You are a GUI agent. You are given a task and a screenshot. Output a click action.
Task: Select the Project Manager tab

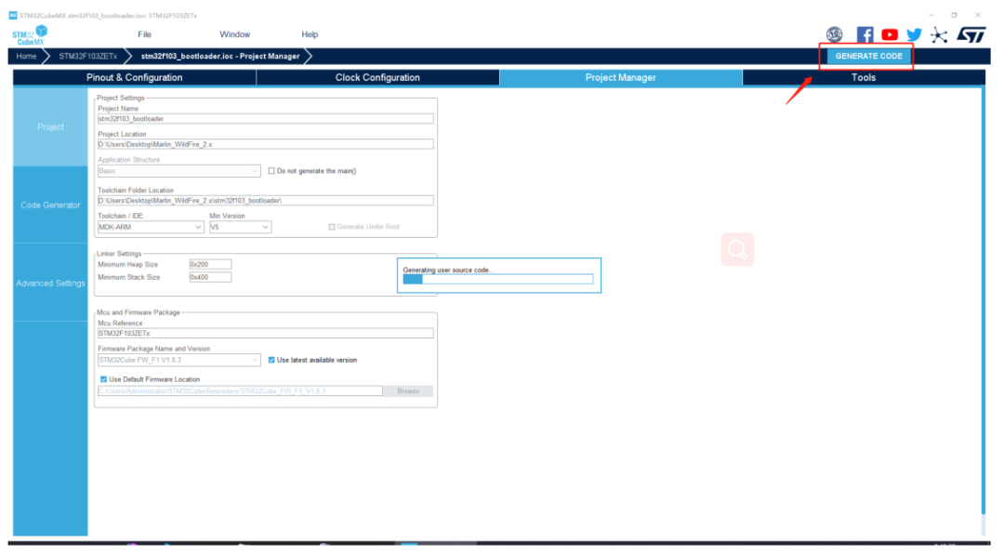pyautogui.click(x=620, y=77)
